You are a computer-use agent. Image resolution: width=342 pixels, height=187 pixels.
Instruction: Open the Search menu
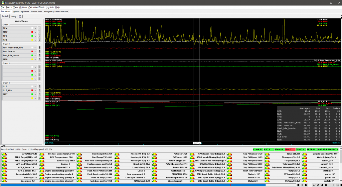9,7
